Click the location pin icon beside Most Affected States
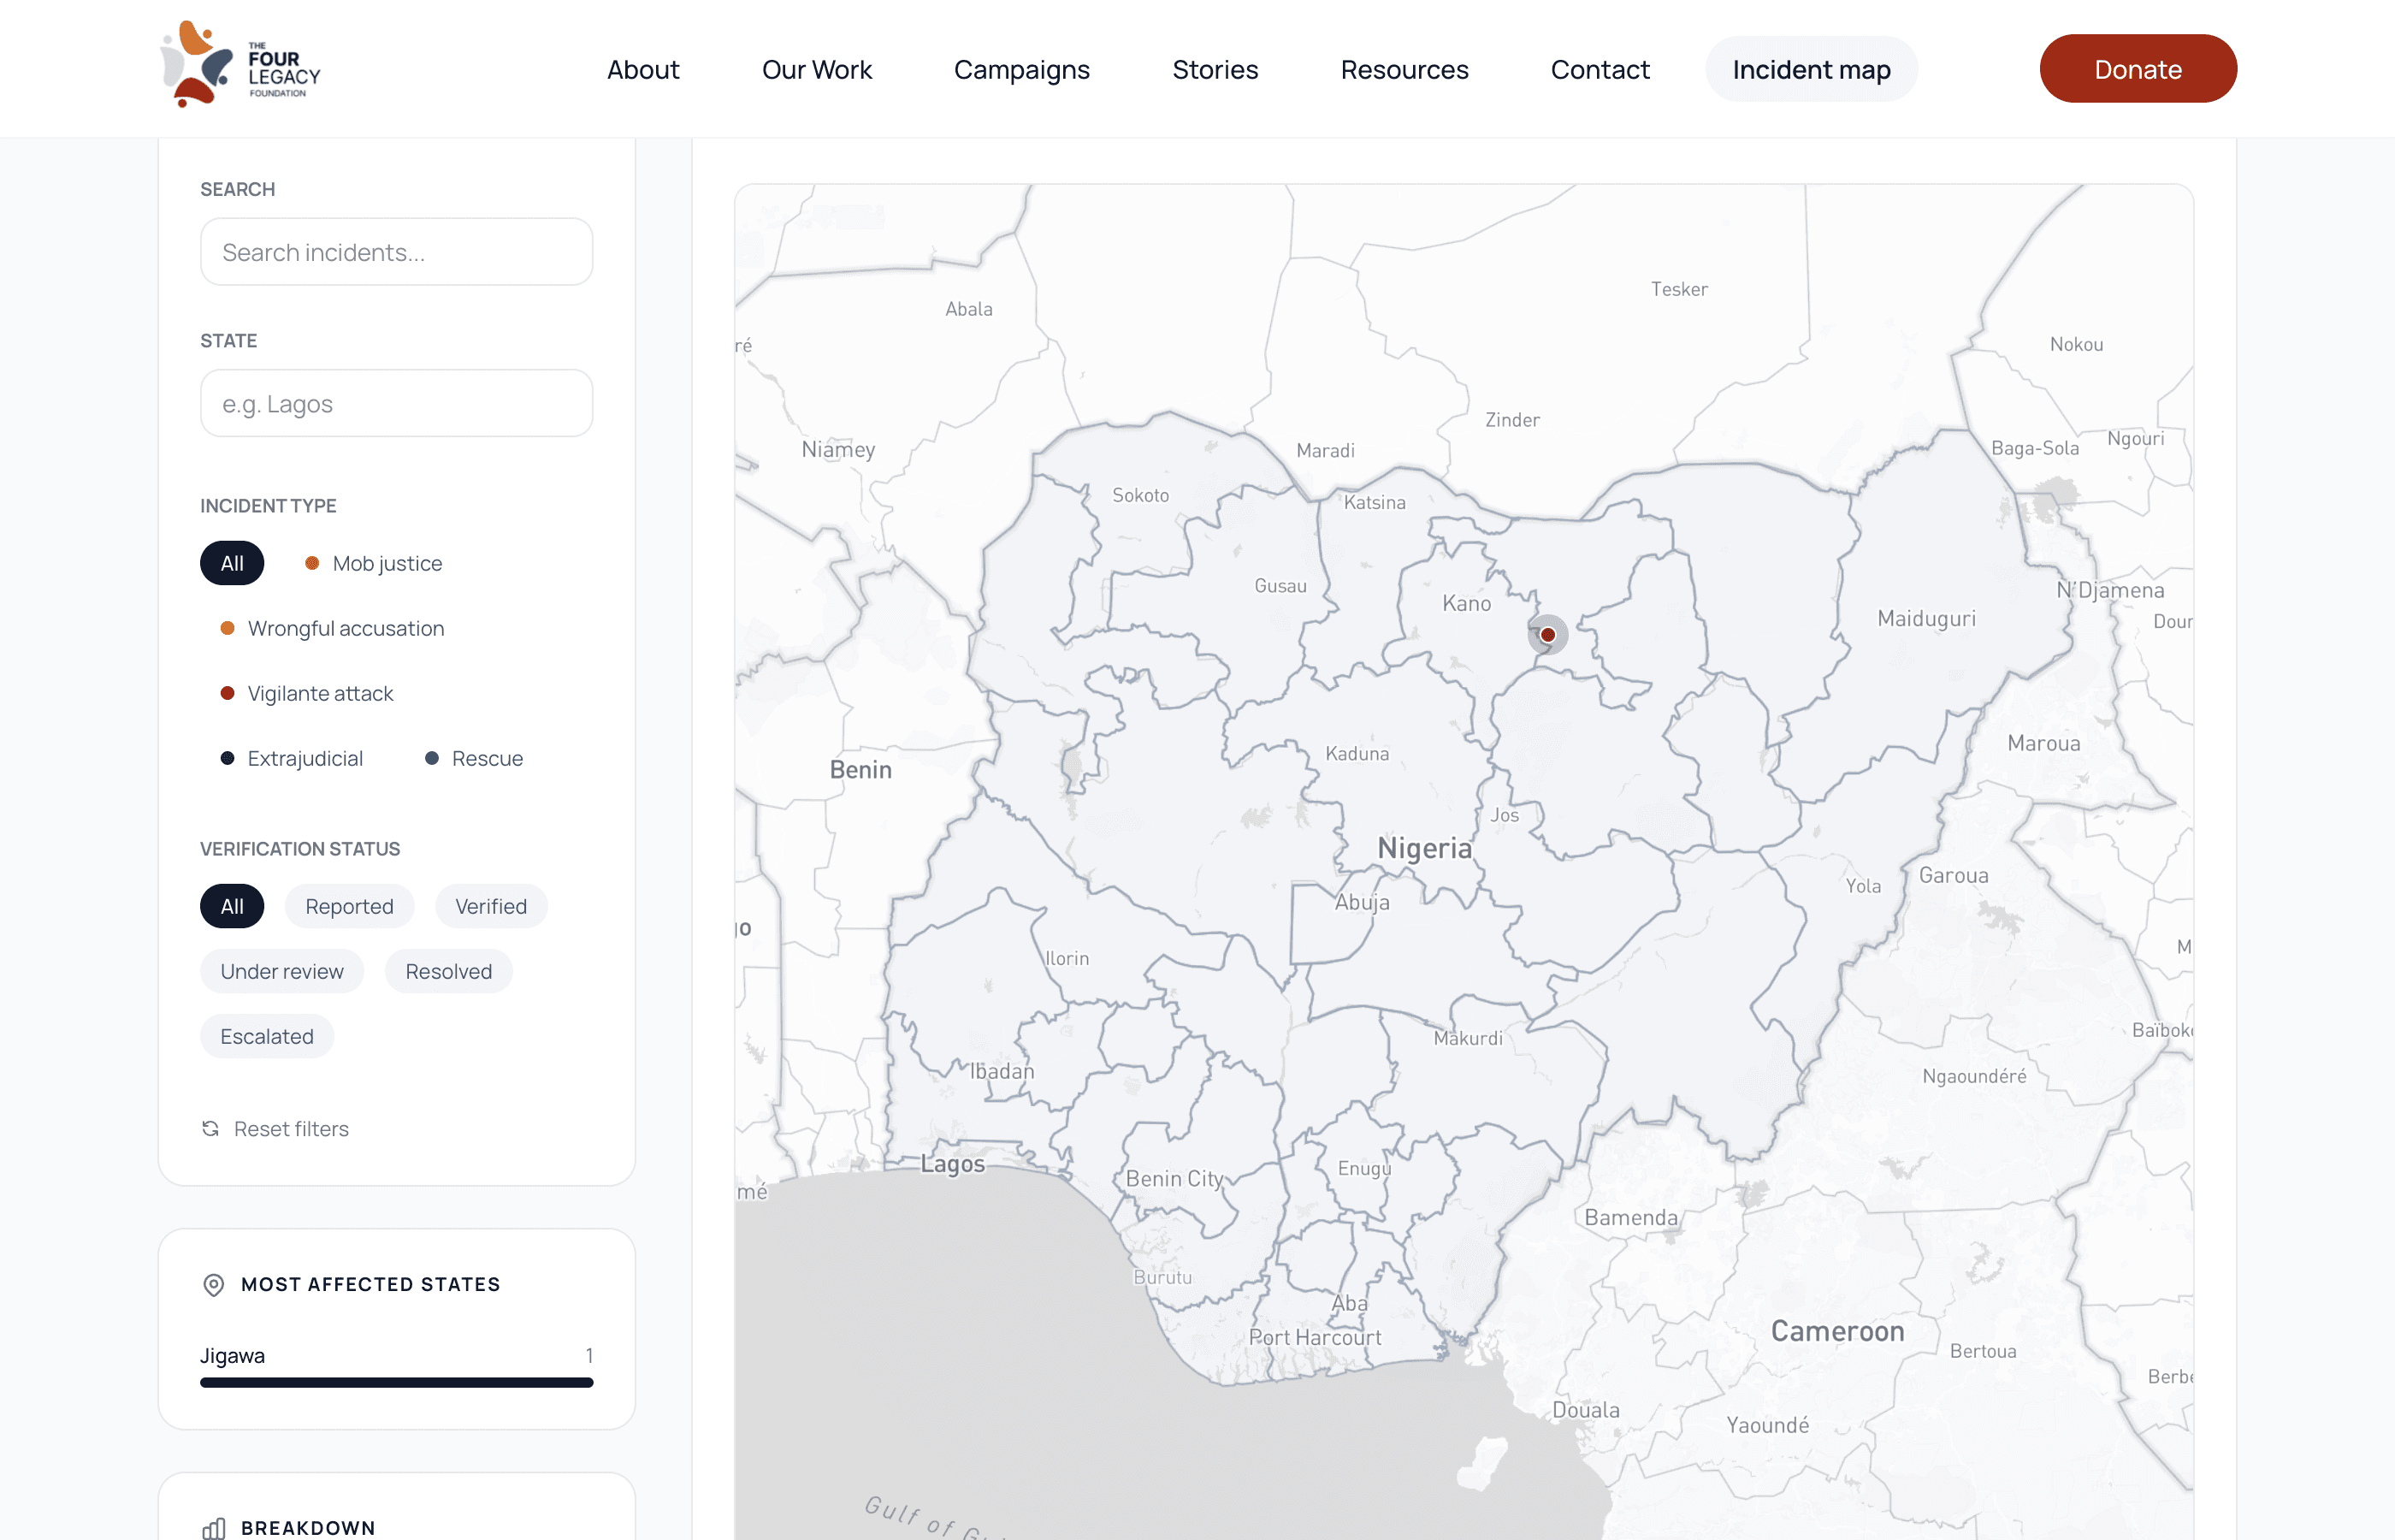The height and width of the screenshot is (1540, 2395). [214, 1285]
